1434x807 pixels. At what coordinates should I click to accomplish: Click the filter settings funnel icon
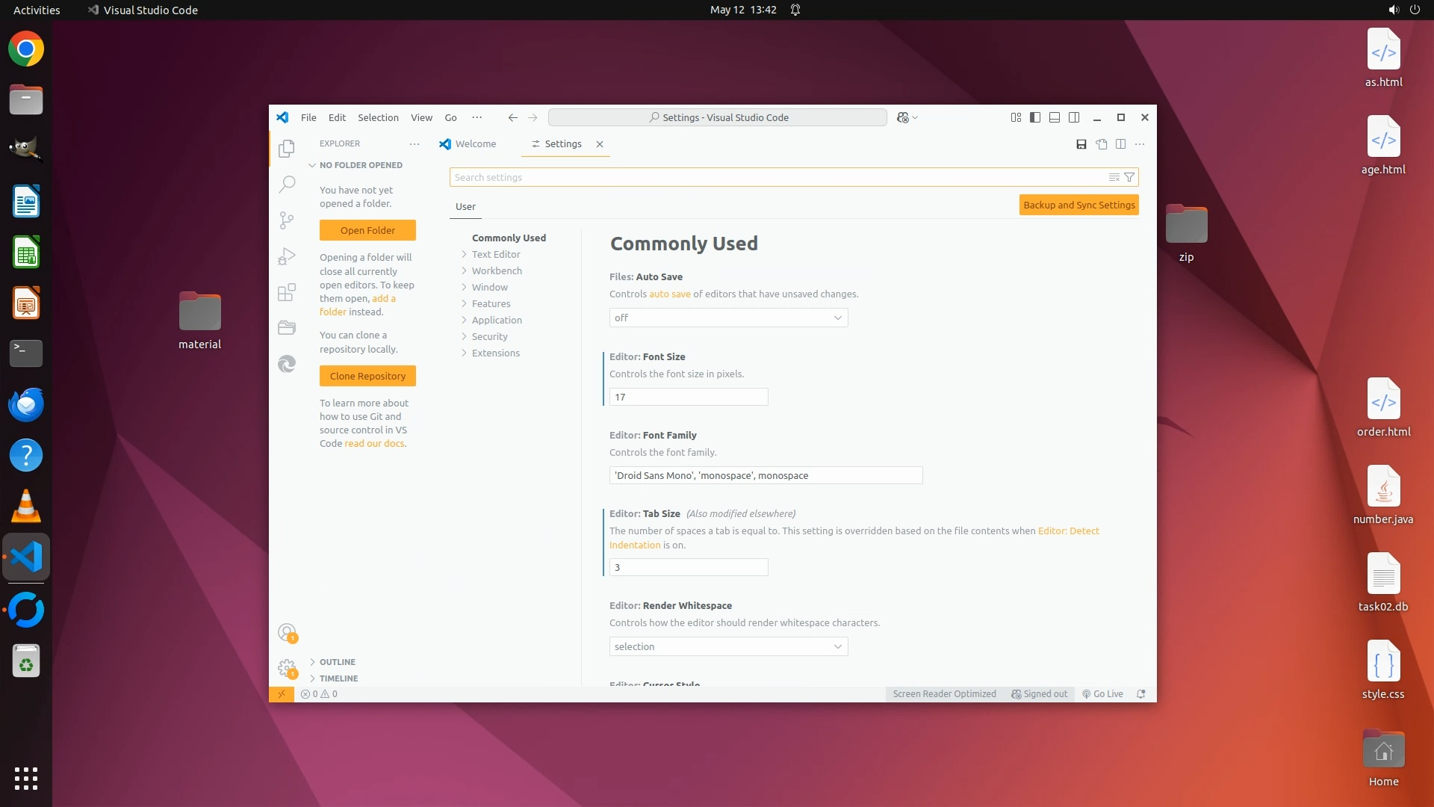click(1129, 178)
